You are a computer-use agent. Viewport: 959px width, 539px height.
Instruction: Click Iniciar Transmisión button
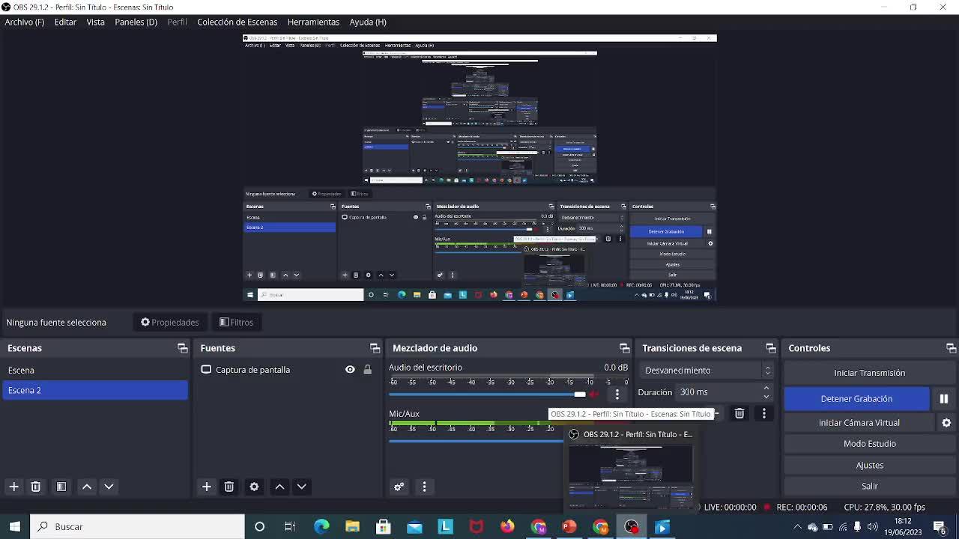point(869,373)
